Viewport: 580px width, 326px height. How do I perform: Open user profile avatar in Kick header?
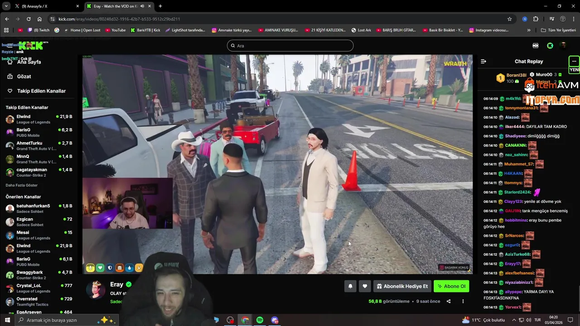(x=563, y=46)
